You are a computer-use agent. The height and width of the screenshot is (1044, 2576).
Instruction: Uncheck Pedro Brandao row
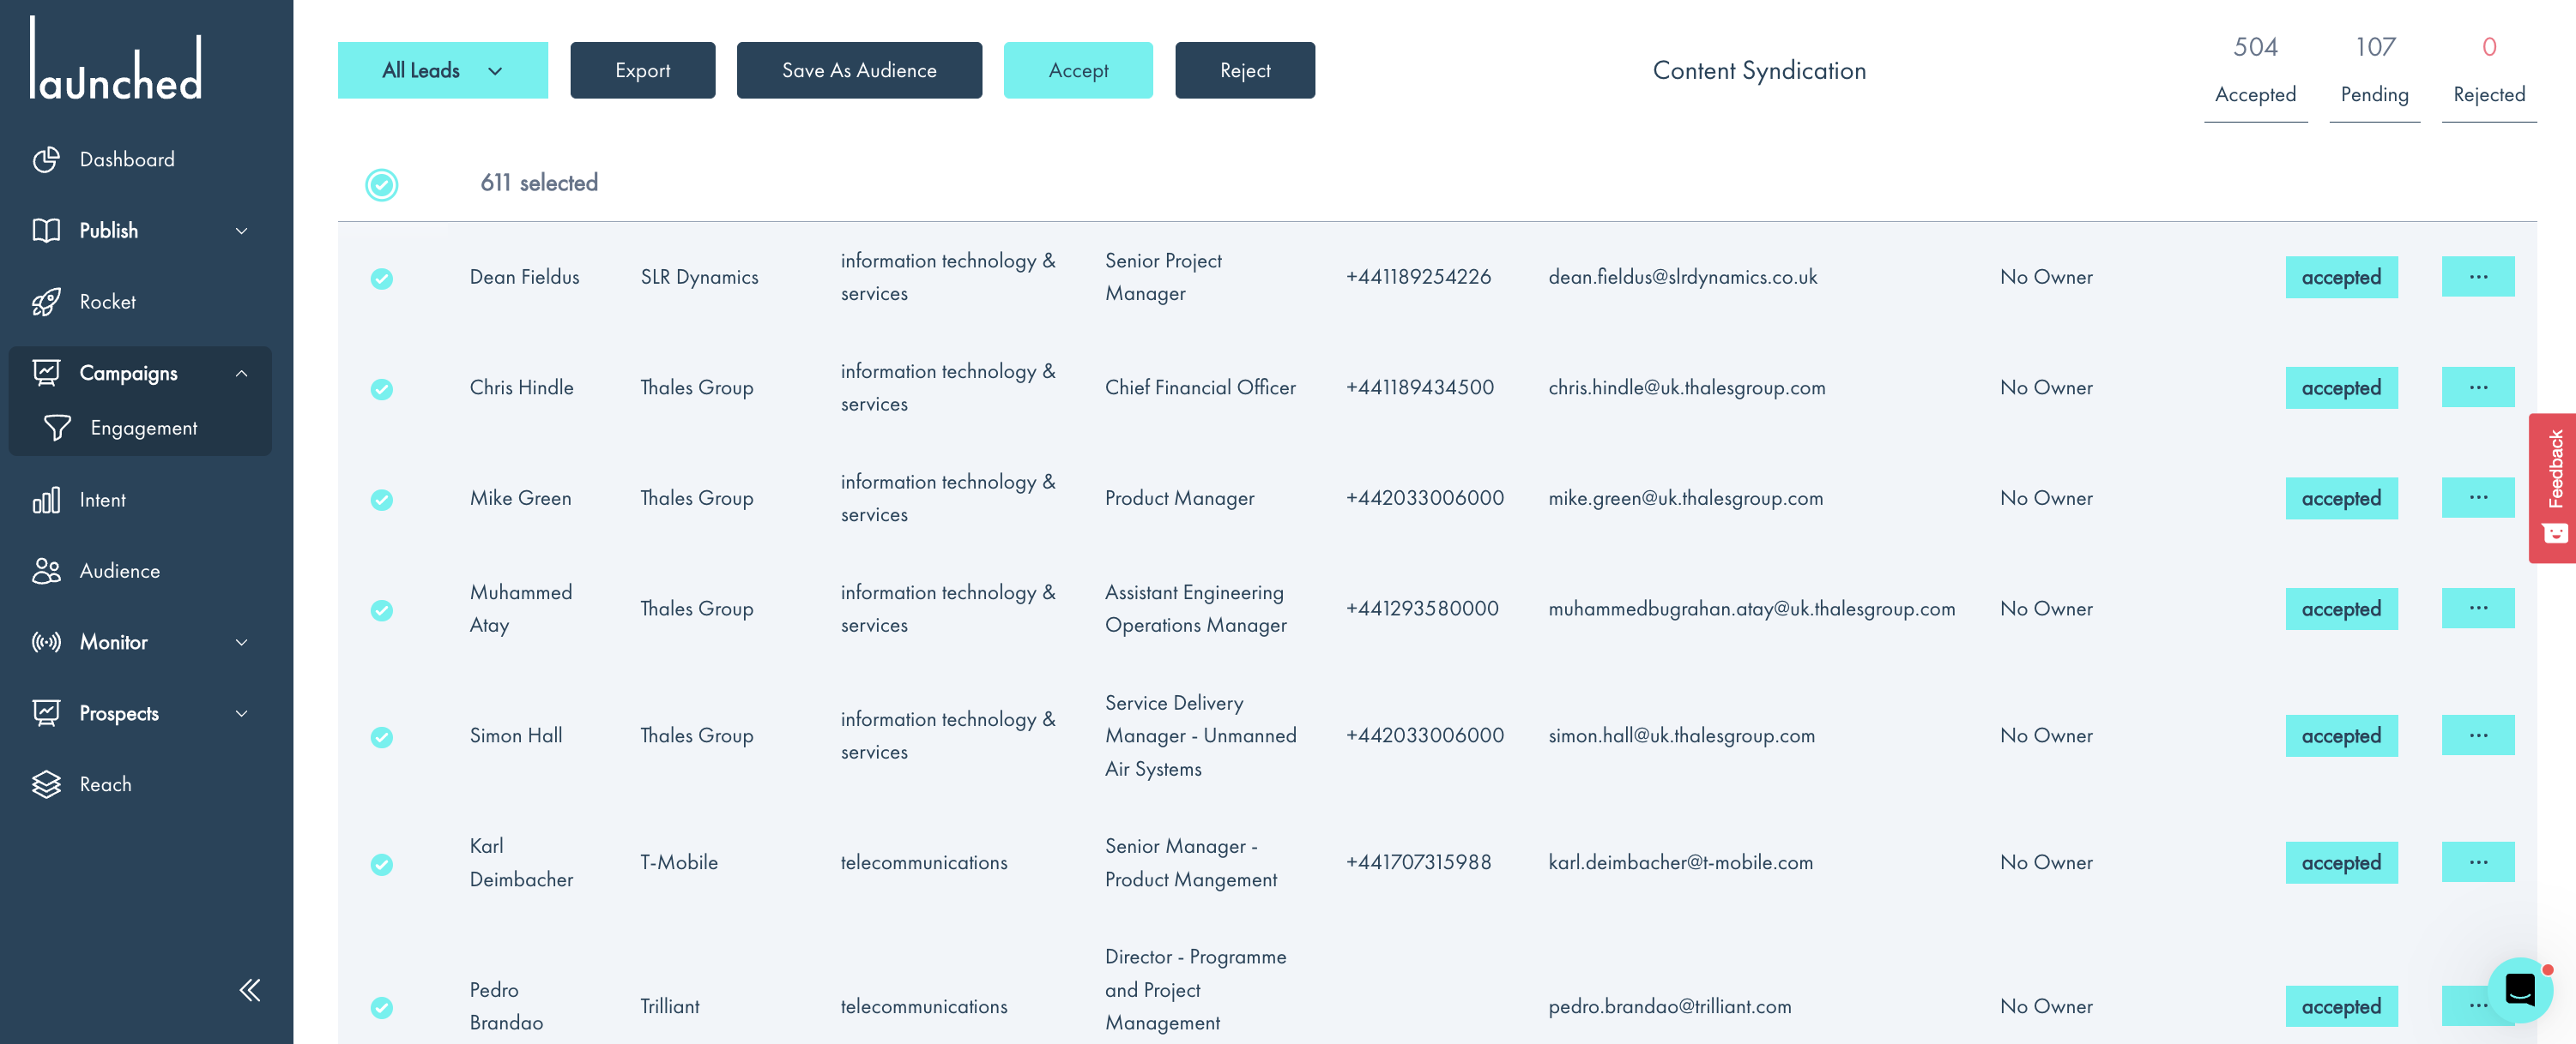[381, 1008]
